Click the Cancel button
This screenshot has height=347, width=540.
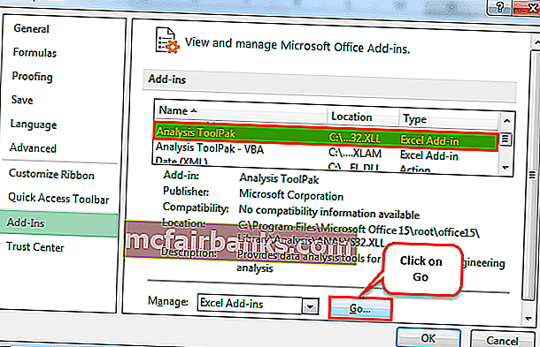pyautogui.click(x=502, y=340)
